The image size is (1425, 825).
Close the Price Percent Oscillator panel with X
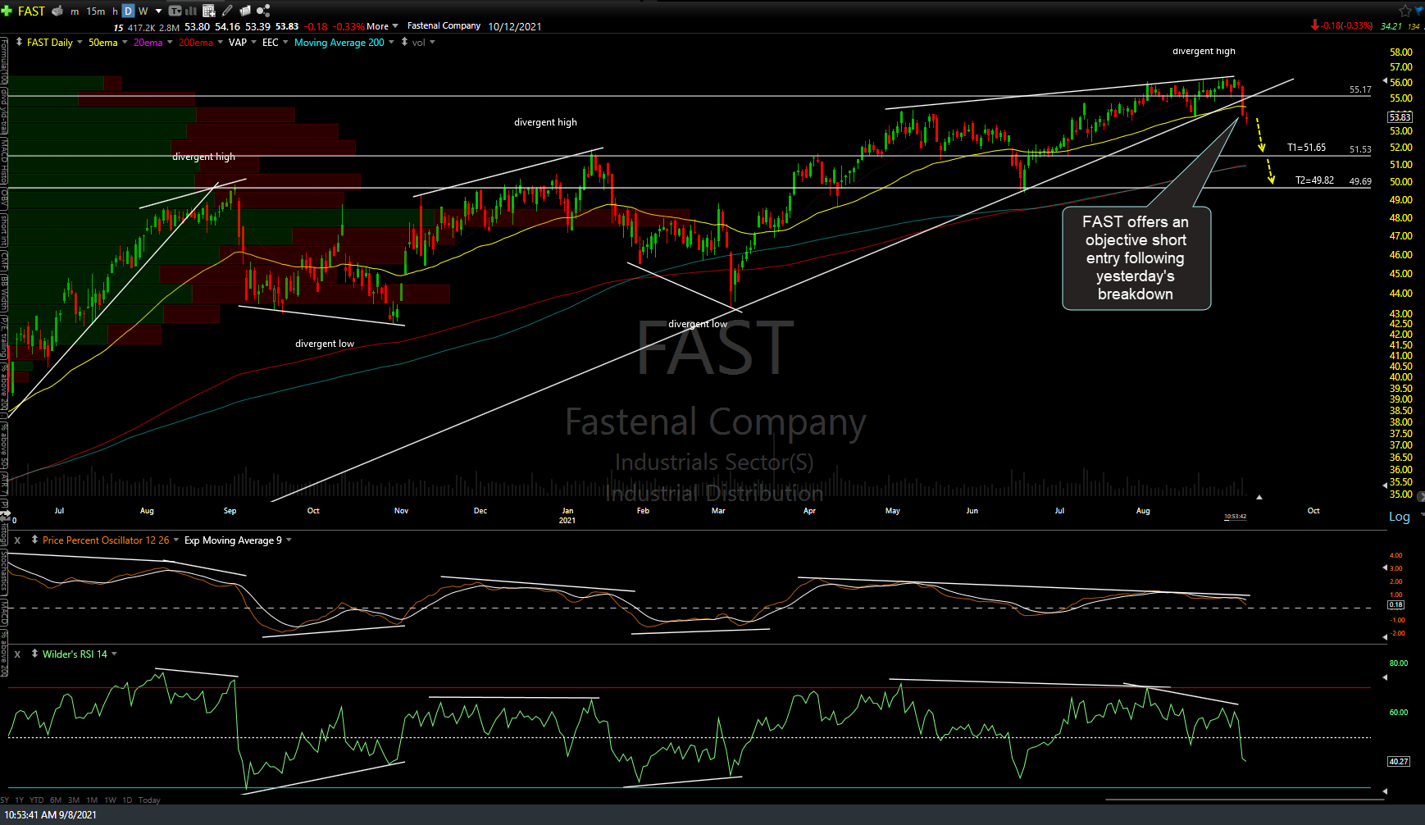pyautogui.click(x=16, y=540)
